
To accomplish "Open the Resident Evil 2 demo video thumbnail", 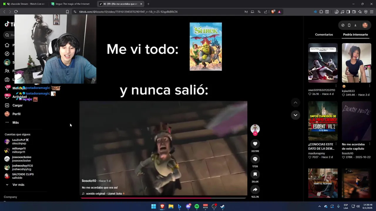I will click(323, 121).
